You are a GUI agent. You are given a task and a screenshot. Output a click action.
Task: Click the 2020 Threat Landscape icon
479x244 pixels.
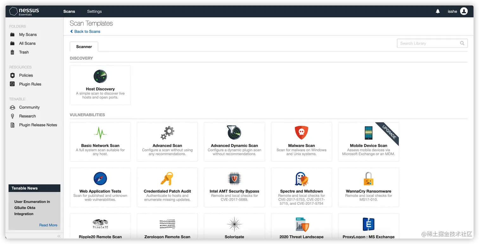pyautogui.click(x=302, y=224)
